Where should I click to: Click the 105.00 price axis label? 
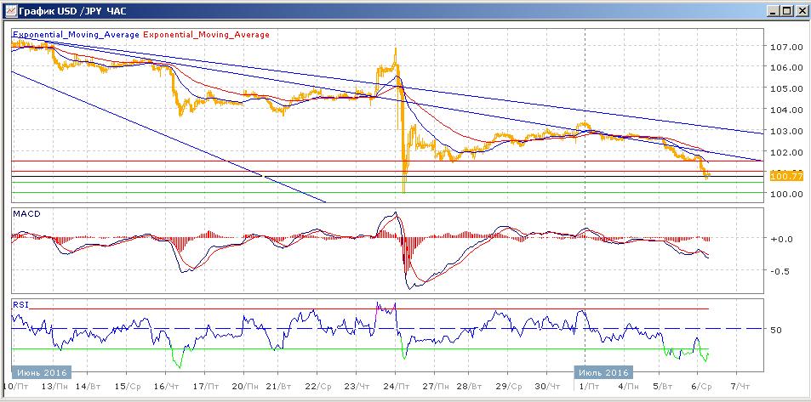786,88
